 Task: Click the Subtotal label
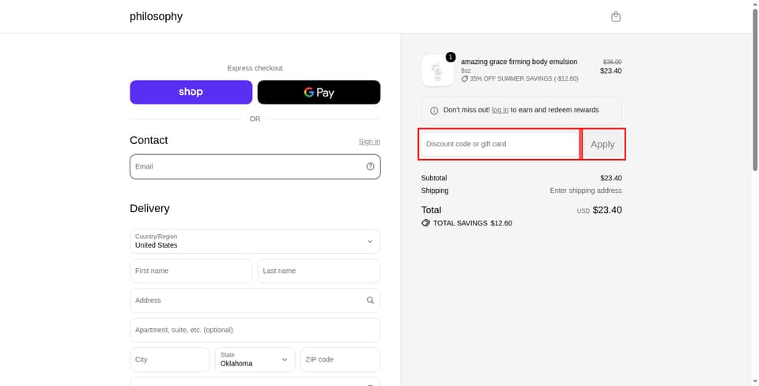click(x=434, y=178)
